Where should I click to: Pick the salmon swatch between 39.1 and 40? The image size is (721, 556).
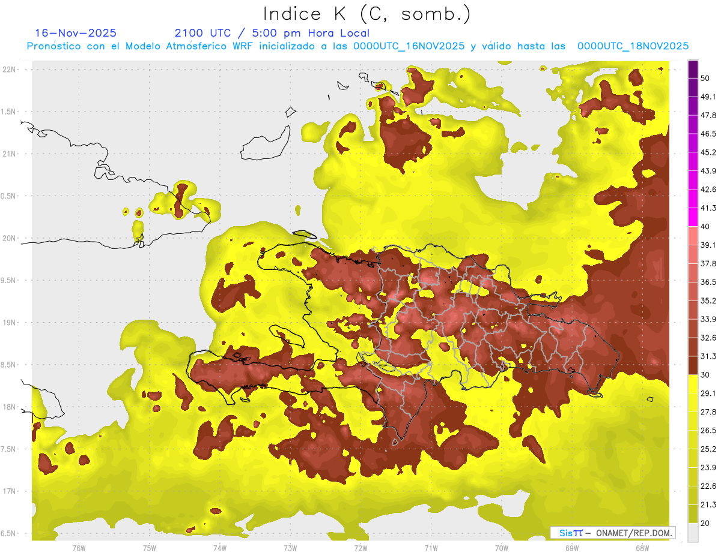pyautogui.click(x=693, y=236)
